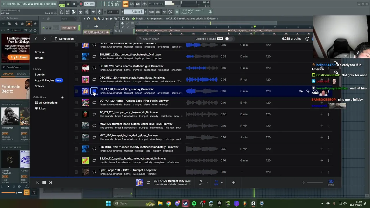Play previous sample in Splice player bar
Viewport: 370px width, 208px height.
pos(38,183)
